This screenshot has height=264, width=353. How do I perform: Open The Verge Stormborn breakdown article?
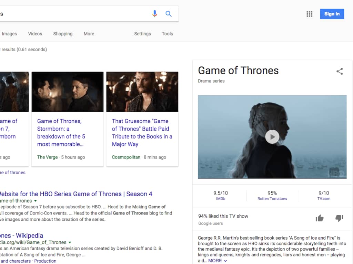coord(61,133)
